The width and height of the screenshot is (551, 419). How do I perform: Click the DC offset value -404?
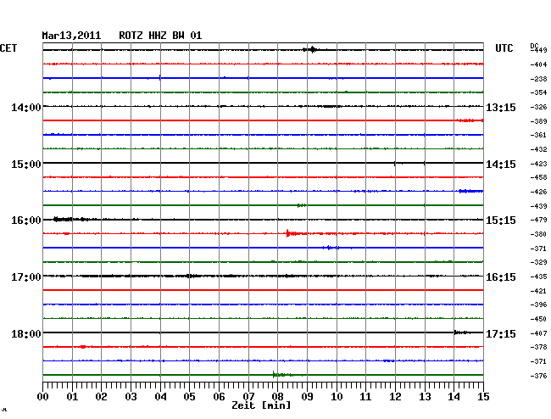(538, 64)
